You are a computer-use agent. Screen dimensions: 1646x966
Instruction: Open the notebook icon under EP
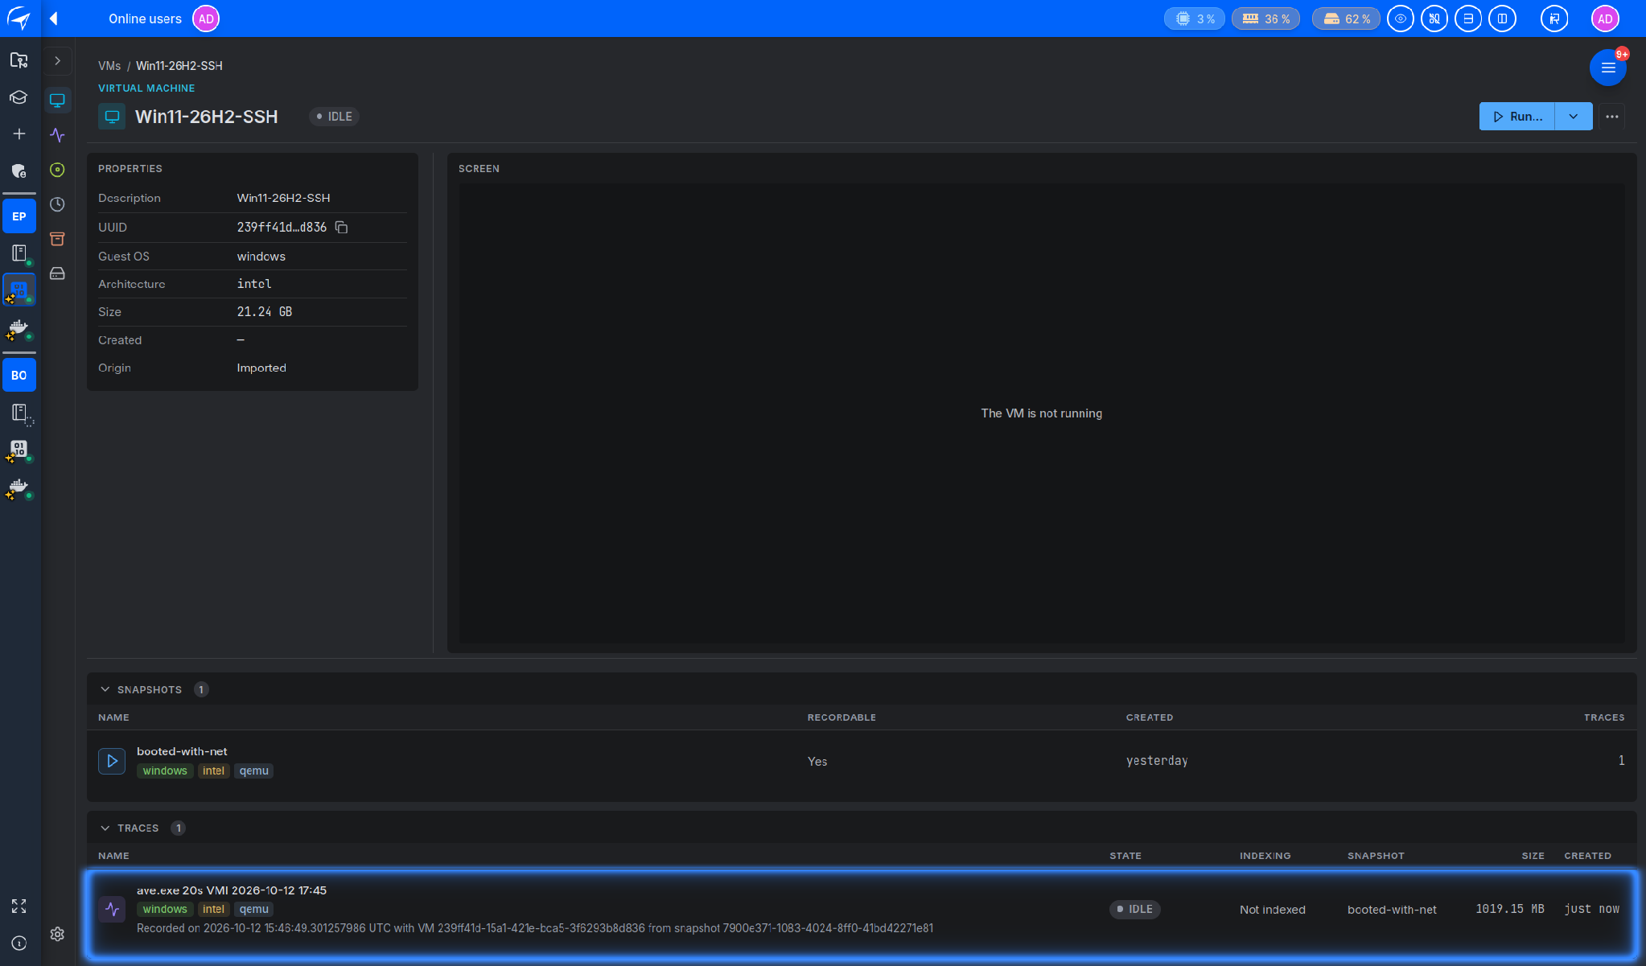(19, 253)
